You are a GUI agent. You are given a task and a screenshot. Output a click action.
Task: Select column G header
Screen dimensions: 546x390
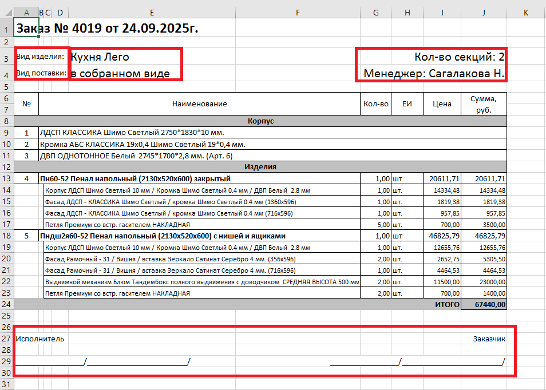click(x=375, y=13)
